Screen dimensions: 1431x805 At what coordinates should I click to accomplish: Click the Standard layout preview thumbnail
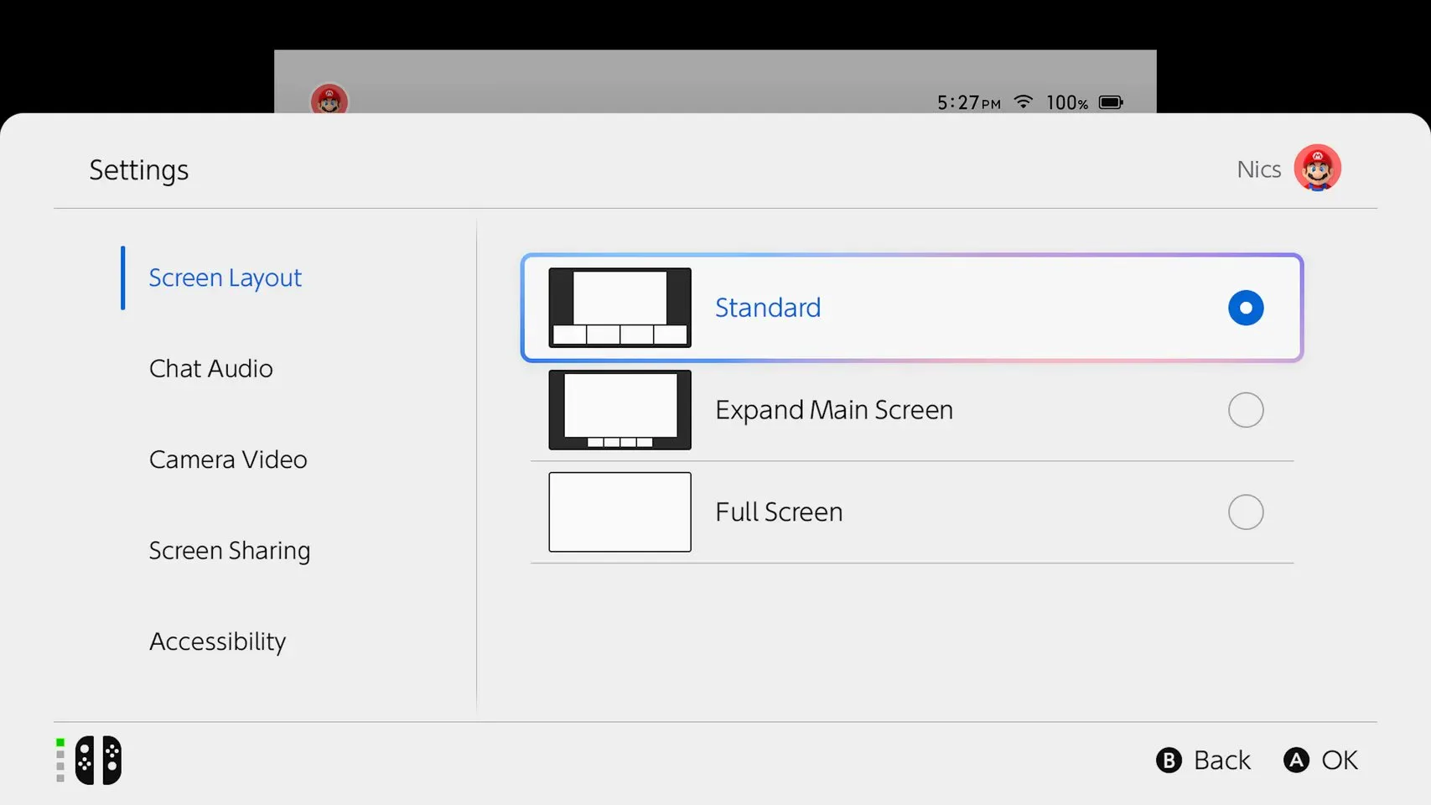(x=620, y=308)
